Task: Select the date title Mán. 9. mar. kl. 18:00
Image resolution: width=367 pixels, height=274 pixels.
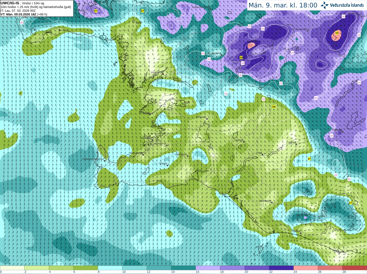Action: coord(283,5)
